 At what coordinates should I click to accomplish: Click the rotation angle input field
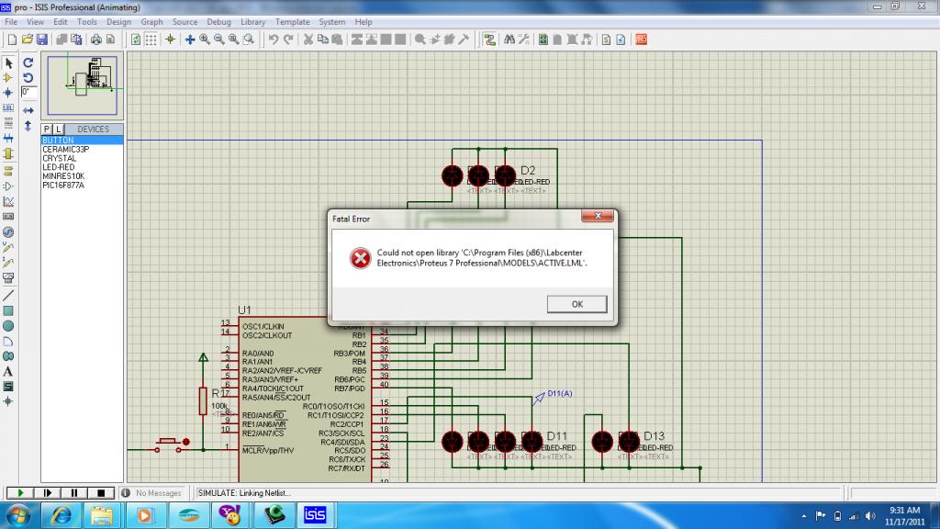tap(28, 93)
